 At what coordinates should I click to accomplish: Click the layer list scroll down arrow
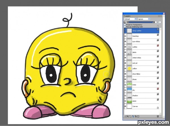tap(160, 114)
